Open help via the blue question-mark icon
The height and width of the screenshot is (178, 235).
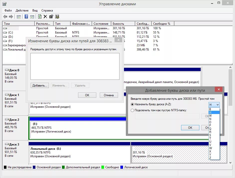[x=26, y=16]
